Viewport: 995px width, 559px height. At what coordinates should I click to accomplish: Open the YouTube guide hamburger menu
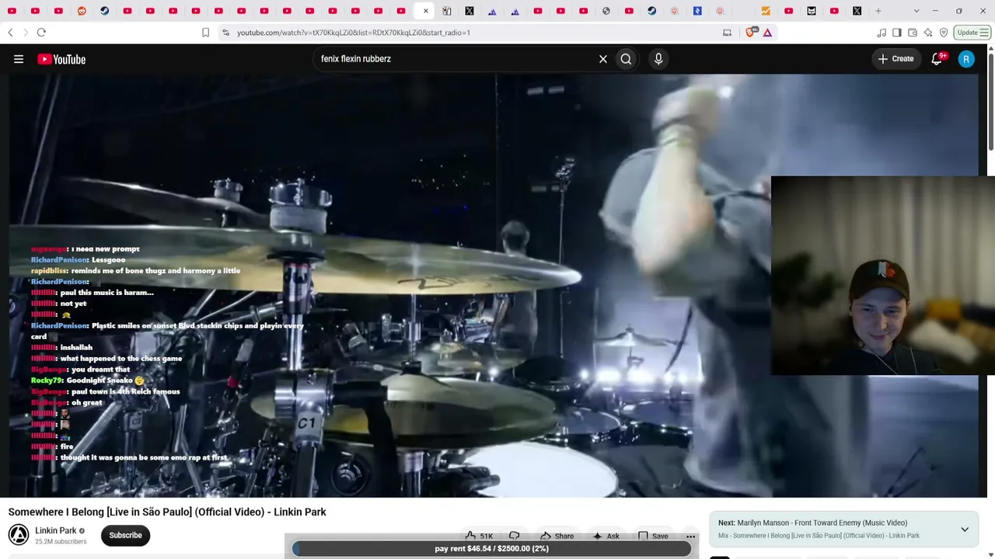tap(19, 59)
